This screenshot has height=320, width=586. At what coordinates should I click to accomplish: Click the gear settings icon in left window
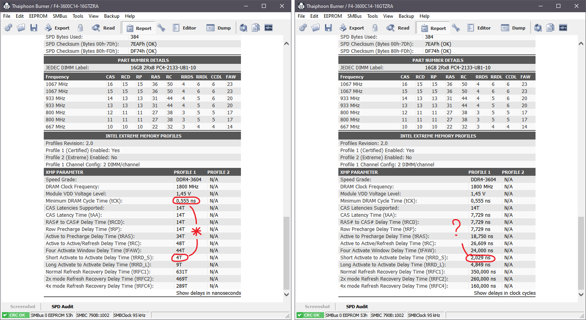(8, 28)
